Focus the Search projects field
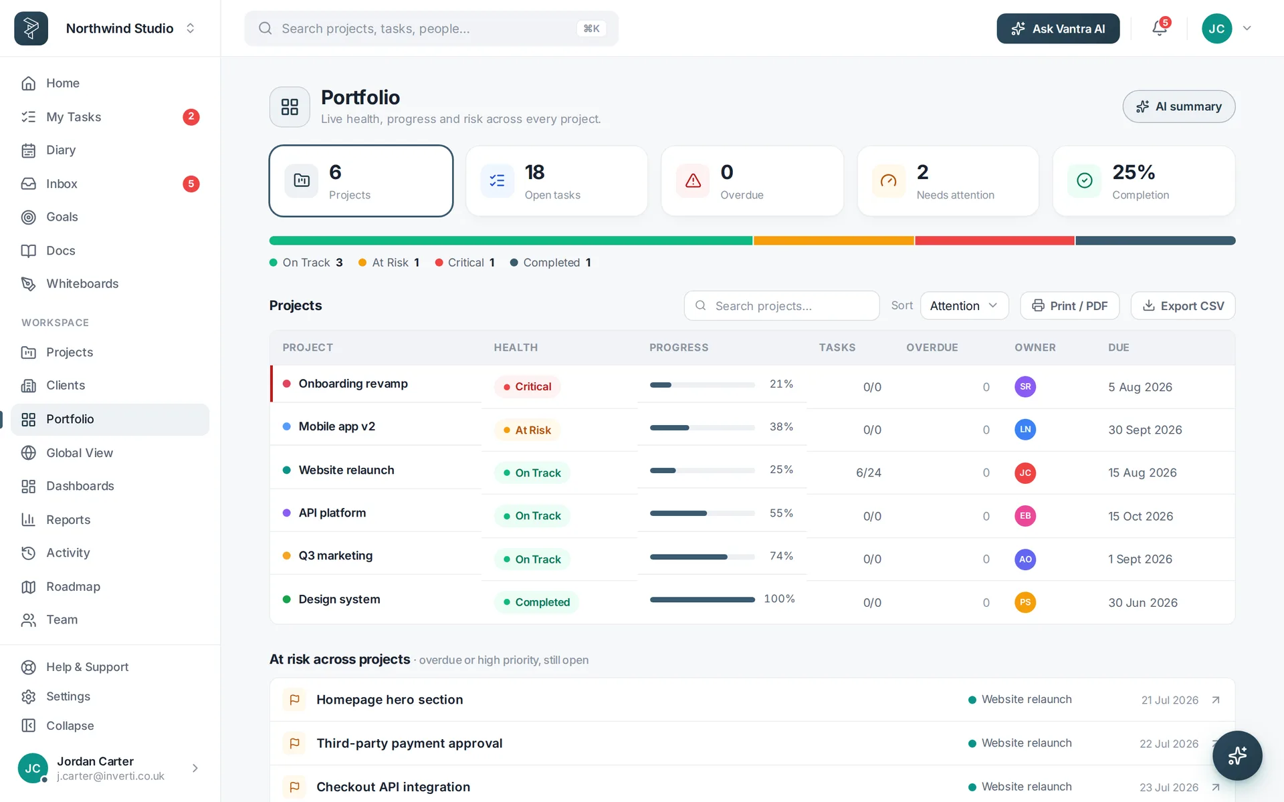Viewport: 1284px width, 802px height. click(781, 305)
